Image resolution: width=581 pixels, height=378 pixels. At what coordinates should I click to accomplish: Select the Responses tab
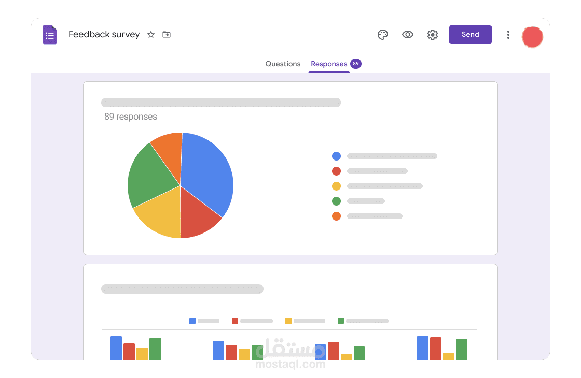329,64
